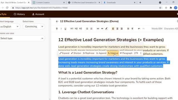The width and height of the screenshot is (178, 100).
Task: Undo the last edit
Action: (139, 29)
